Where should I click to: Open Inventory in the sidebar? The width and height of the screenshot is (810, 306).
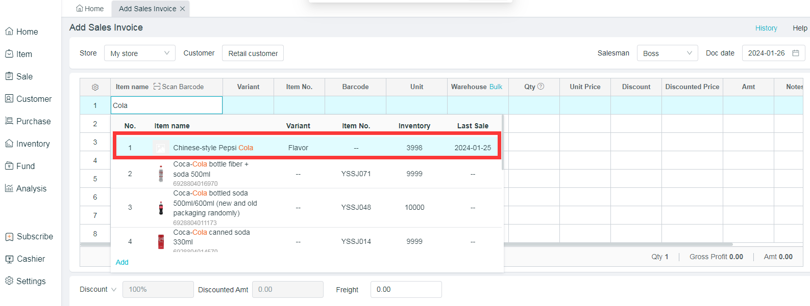click(x=28, y=144)
